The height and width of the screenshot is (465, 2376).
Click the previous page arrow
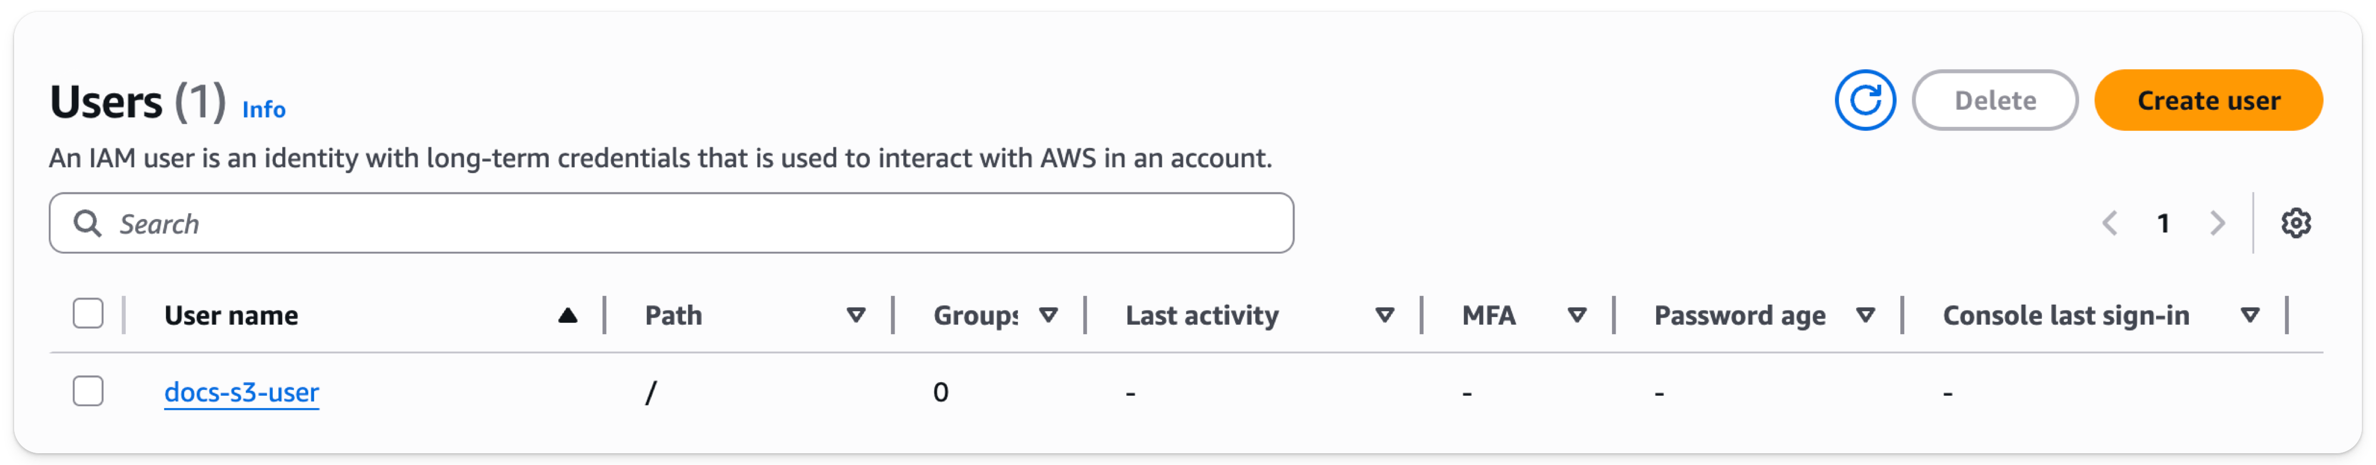click(x=2111, y=223)
